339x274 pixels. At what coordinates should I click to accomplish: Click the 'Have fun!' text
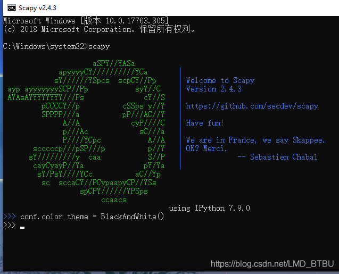(204, 123)
